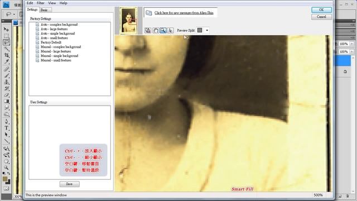
Task: Select the Magic Wand tool
Action: pyautogui.click(x=6, y=49)
